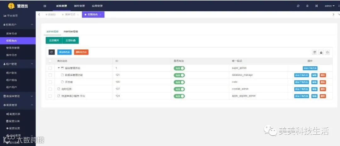
Task: Click the table export icon
Action: (x=321, y=52)
